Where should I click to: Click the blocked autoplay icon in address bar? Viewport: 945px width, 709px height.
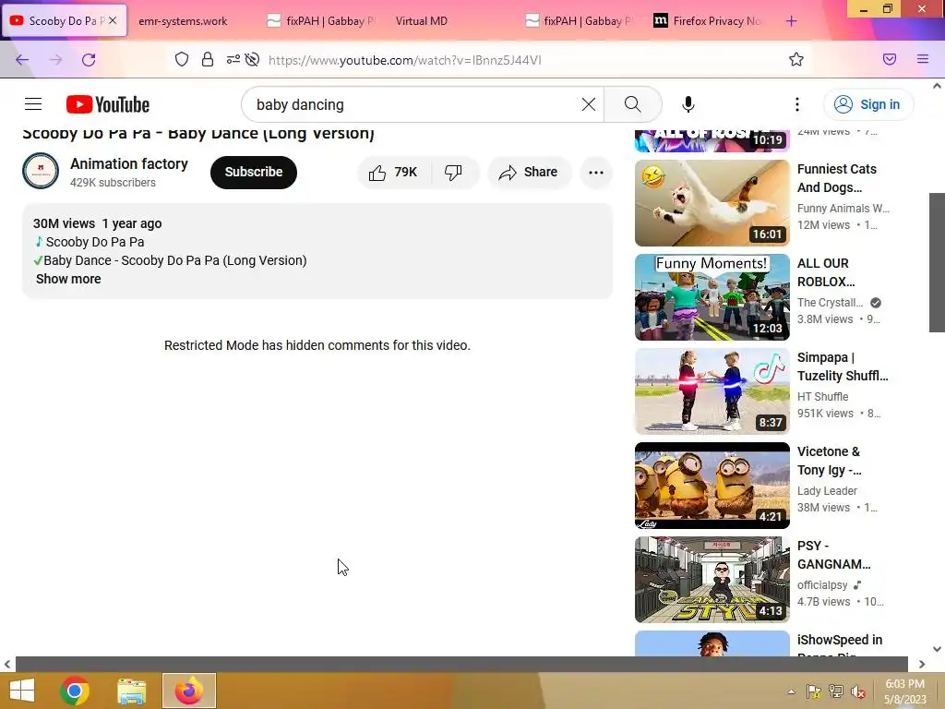253,59
